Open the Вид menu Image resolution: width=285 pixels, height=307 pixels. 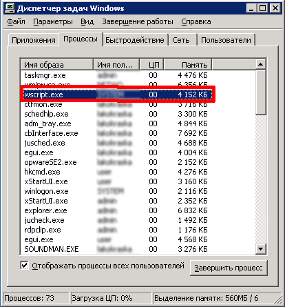pyautogui.click(x=87, y=21)
